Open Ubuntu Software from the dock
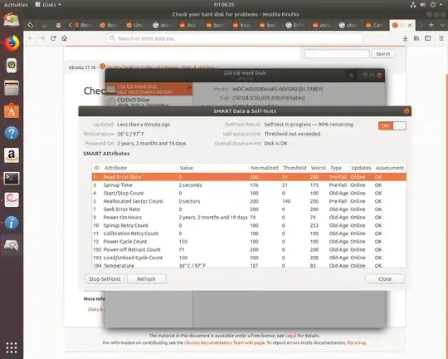This screenshot has width=448, height=359. [x=12, y=111]
